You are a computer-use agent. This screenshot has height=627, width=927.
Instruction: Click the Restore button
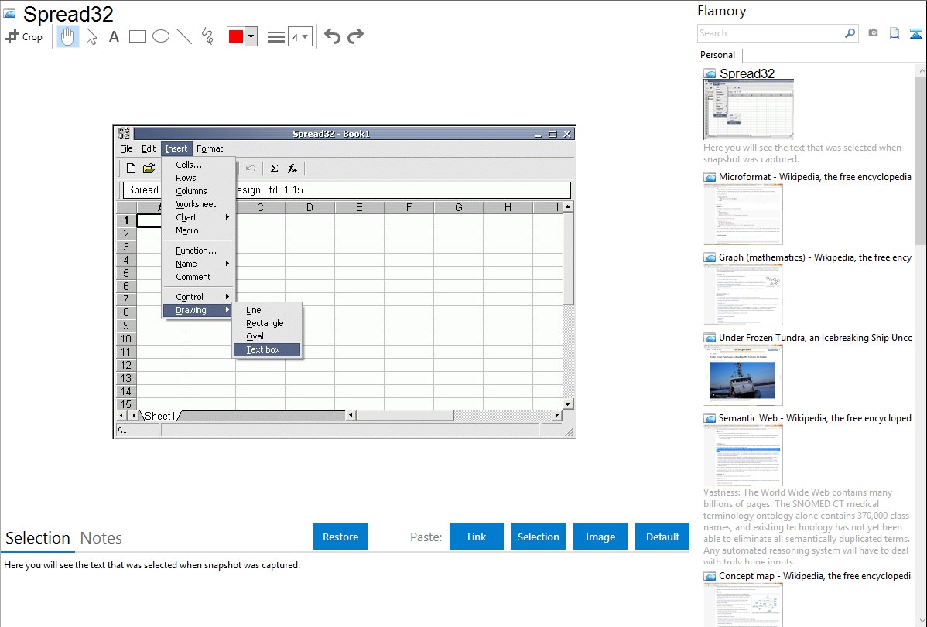point(340,537)
